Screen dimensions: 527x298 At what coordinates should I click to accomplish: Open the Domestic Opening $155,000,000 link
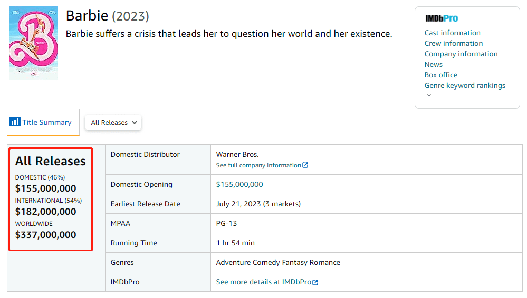[239, 184]
